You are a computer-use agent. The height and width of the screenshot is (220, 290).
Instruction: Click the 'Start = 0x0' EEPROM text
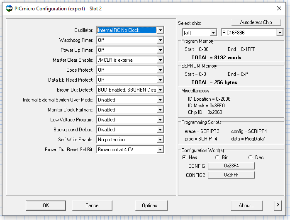point(195,74)
